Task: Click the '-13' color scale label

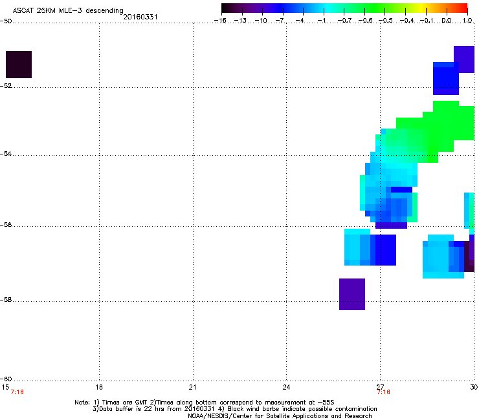Action: [x=240, y=21]
